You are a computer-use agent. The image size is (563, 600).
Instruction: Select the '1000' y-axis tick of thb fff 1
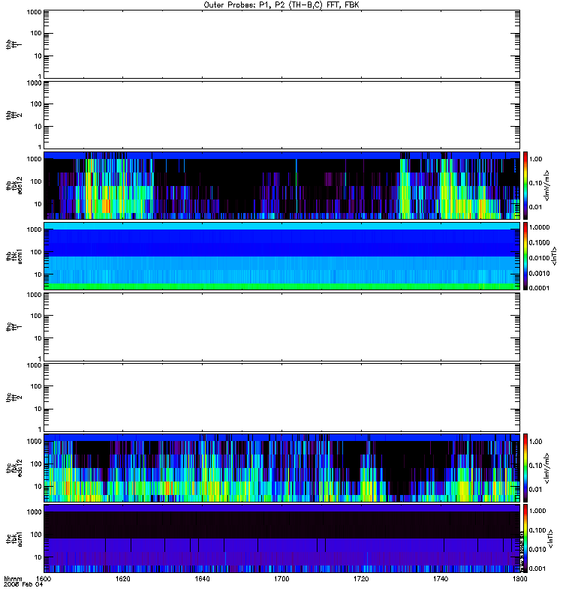(x=34, y=12)
